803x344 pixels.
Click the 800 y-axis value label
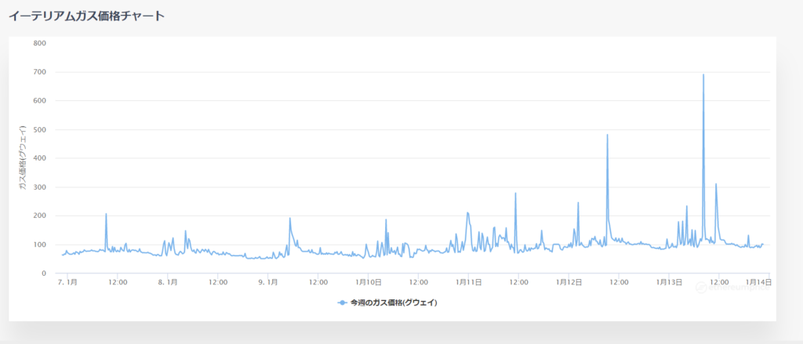41,43
